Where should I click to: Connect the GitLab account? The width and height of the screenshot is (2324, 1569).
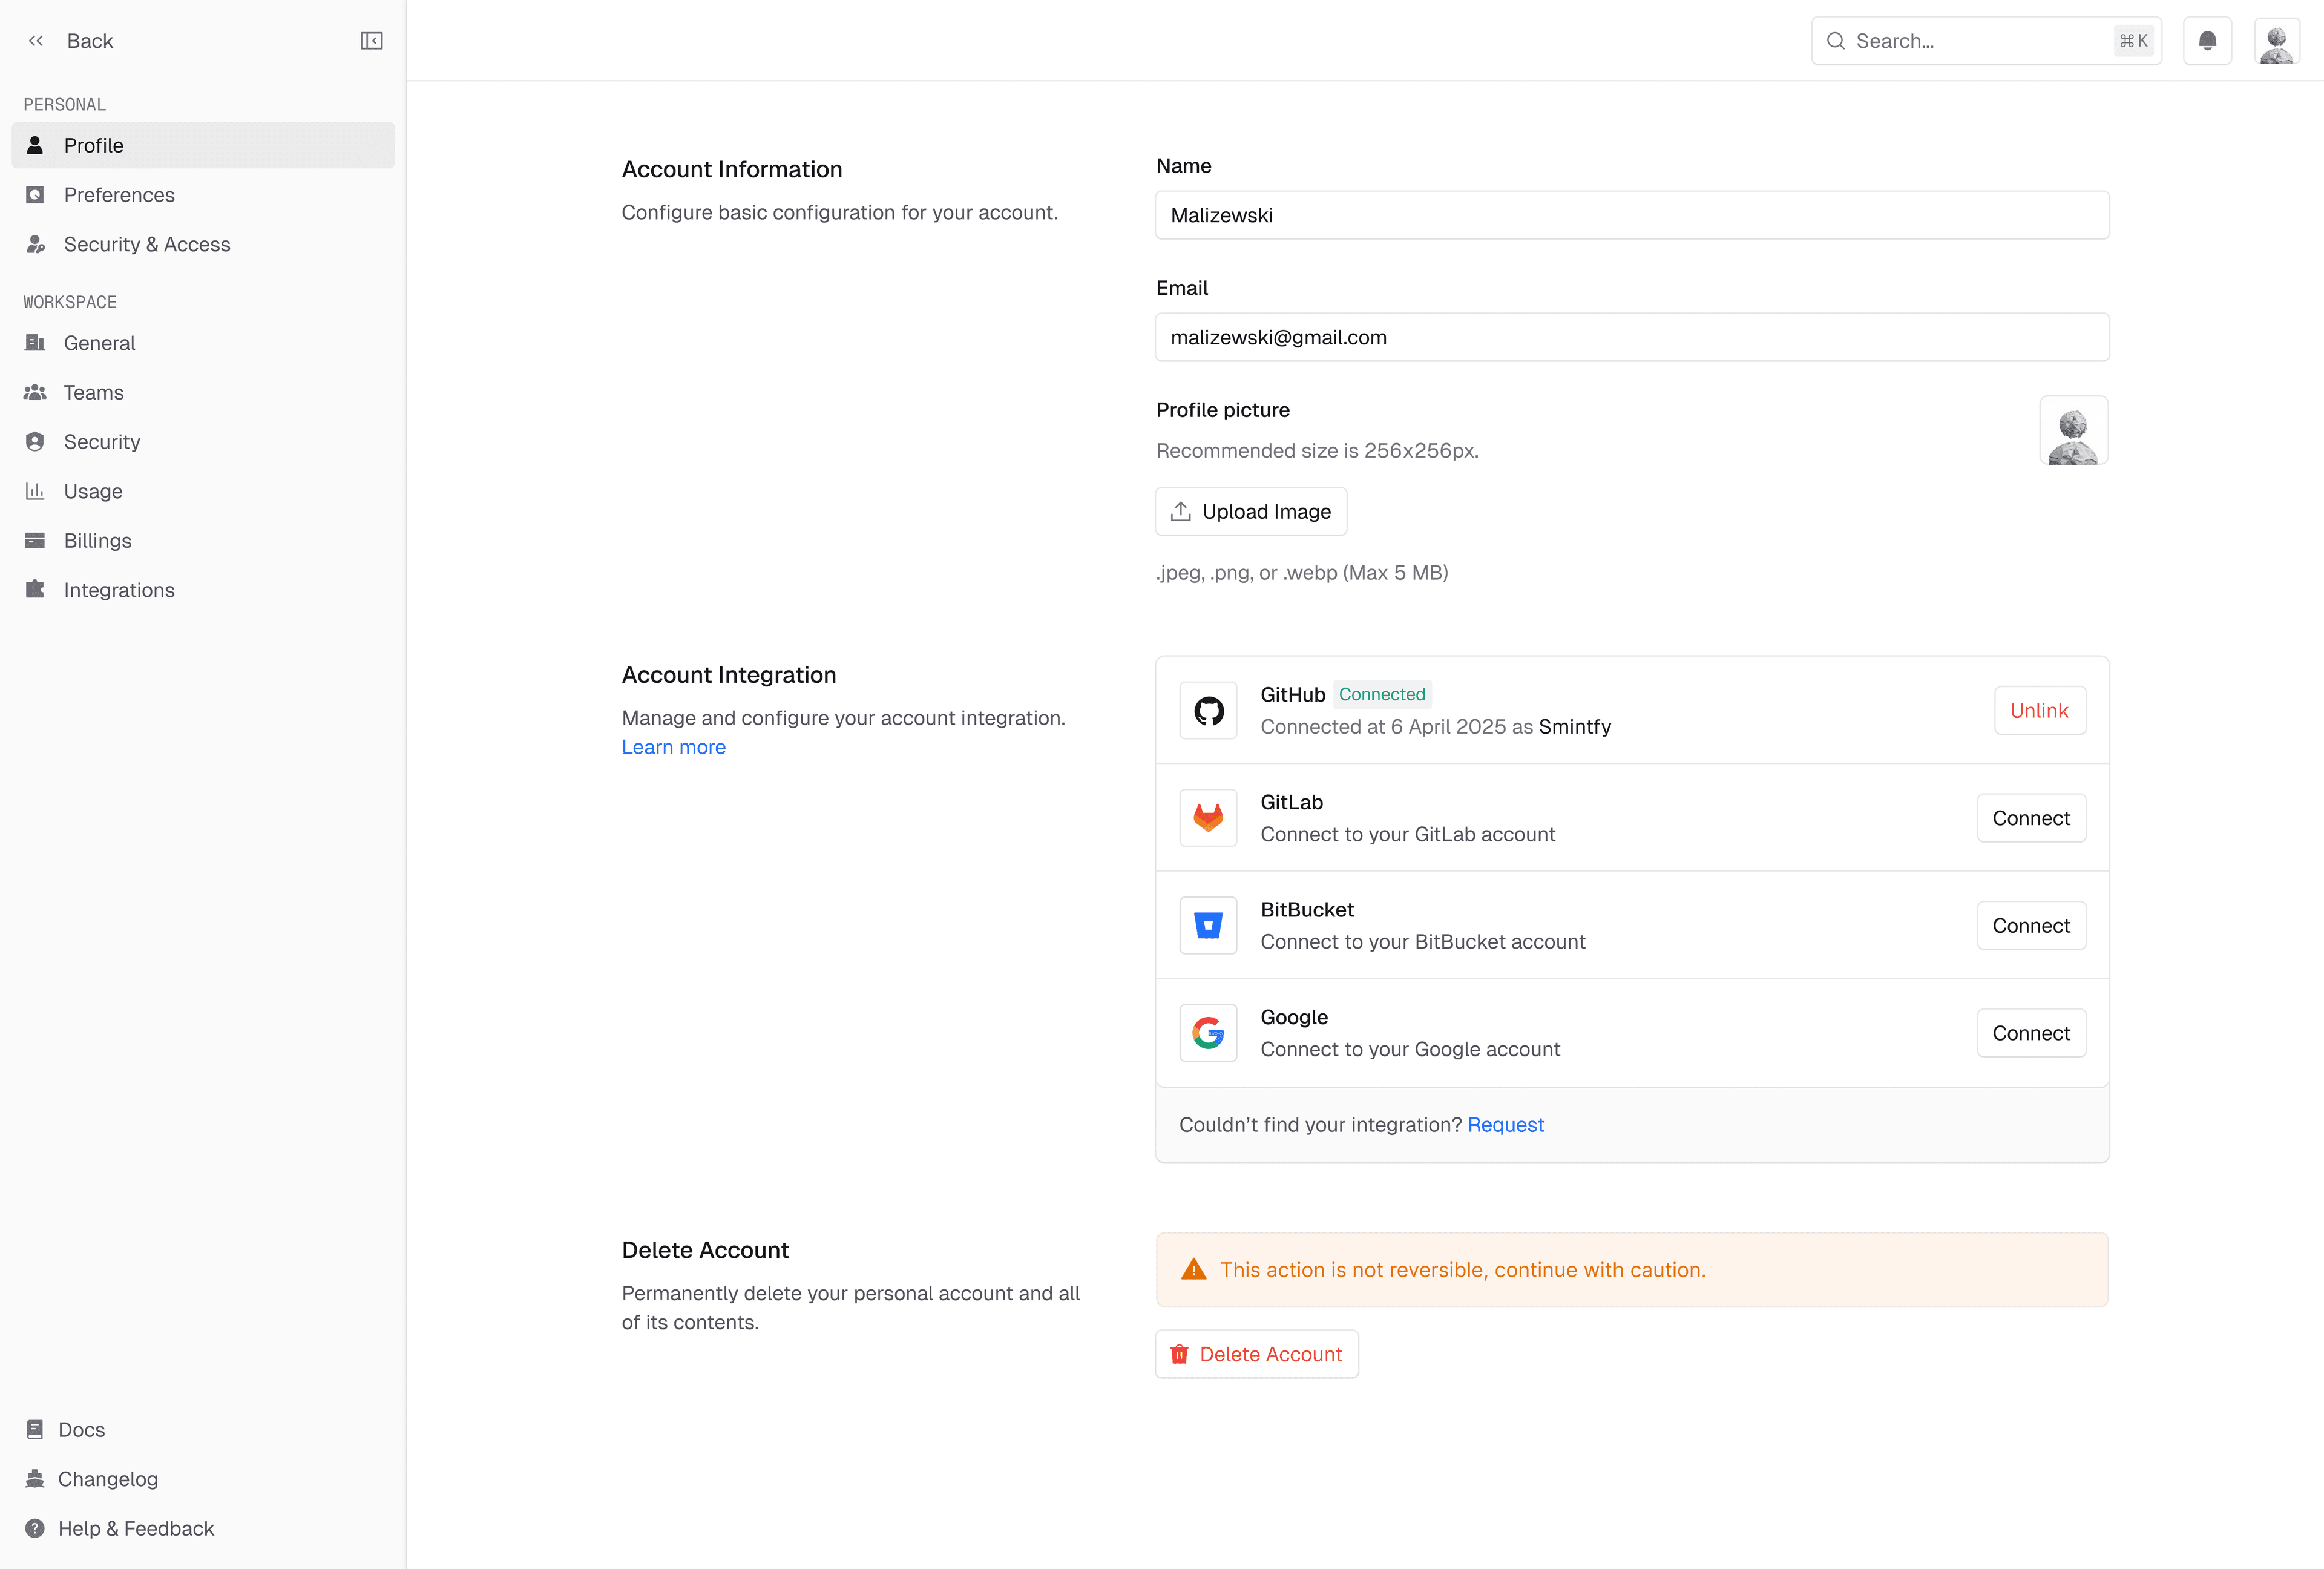(x=2031, y=818)
